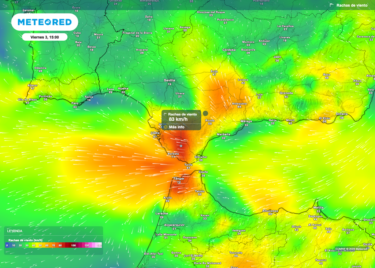This screenshot has height=268, width=375.
Task: Click the Alhucemas city label
Action: click(270, 211)
